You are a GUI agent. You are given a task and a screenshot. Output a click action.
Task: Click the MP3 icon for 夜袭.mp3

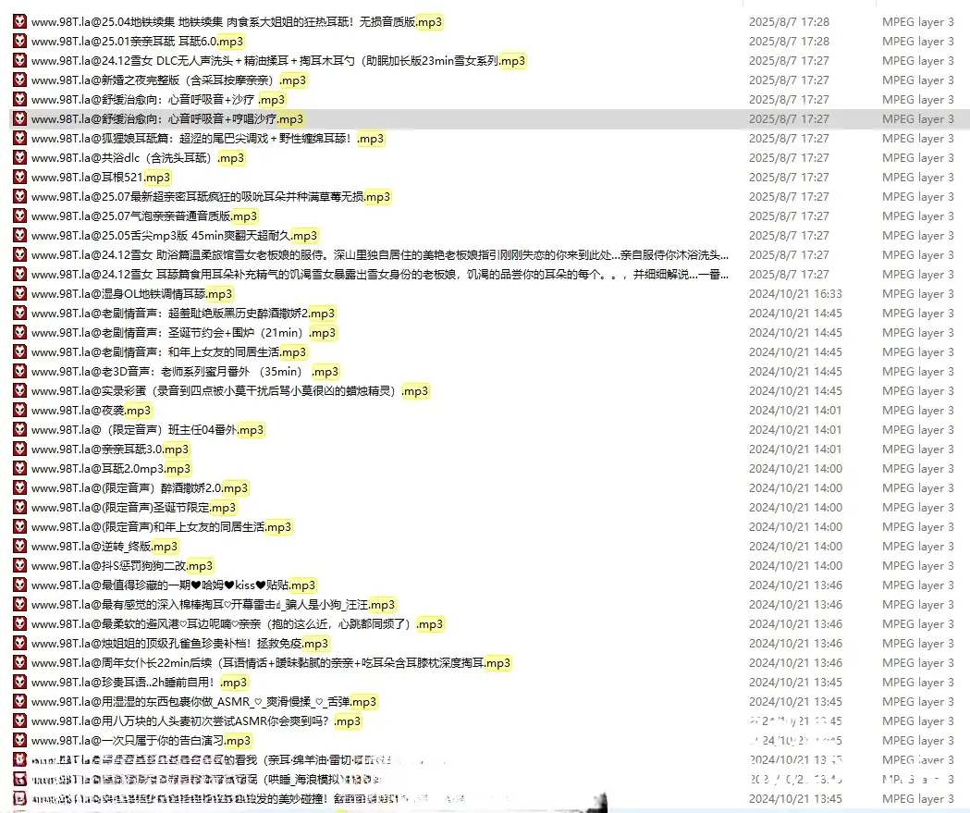pos(18,411)
